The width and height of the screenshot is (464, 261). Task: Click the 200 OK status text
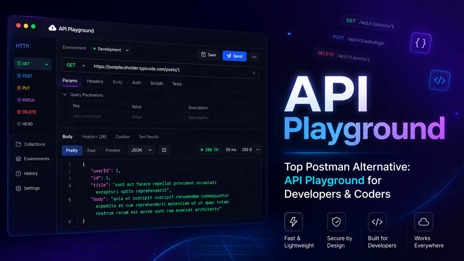(x=212, y=150)
